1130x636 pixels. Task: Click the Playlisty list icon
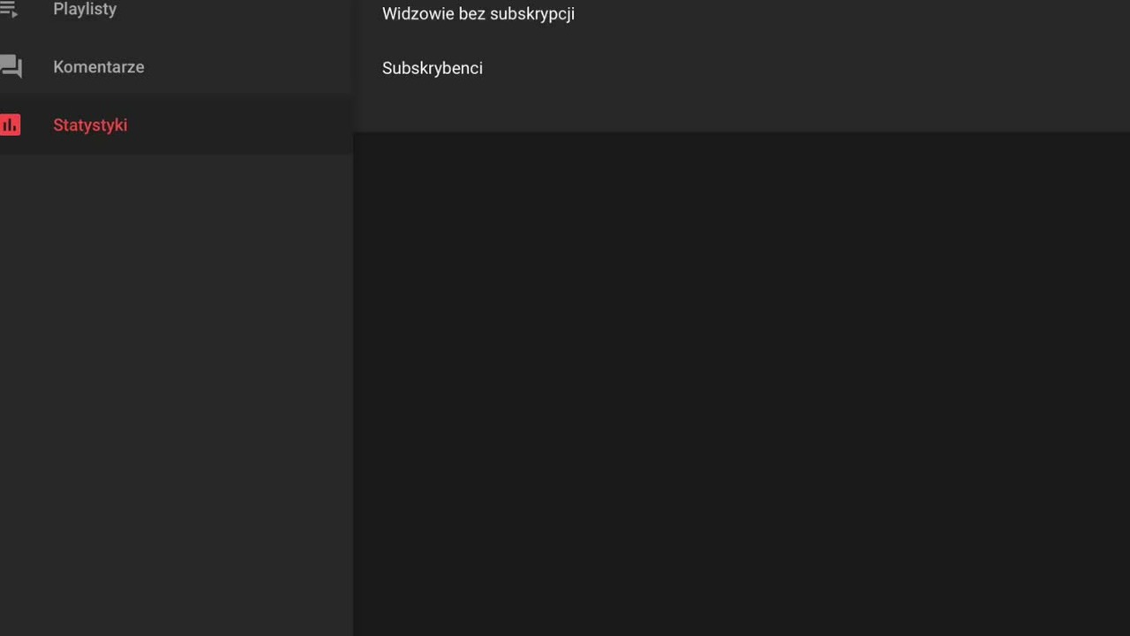pos(9,9)
